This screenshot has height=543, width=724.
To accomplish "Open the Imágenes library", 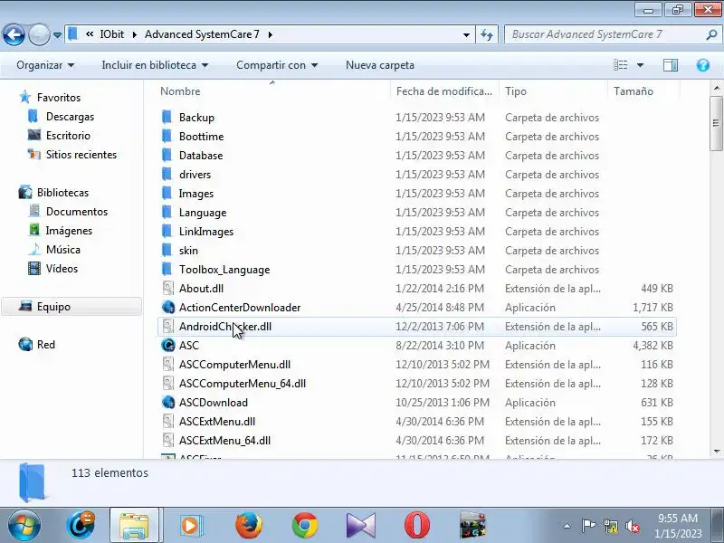I will 69,231.
